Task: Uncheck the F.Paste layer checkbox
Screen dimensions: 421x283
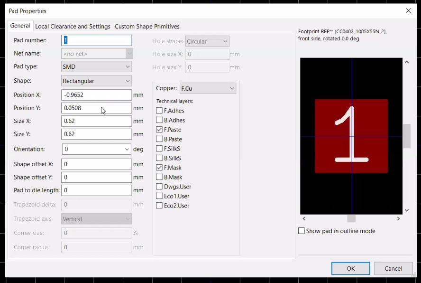Action: coord(159,130)
